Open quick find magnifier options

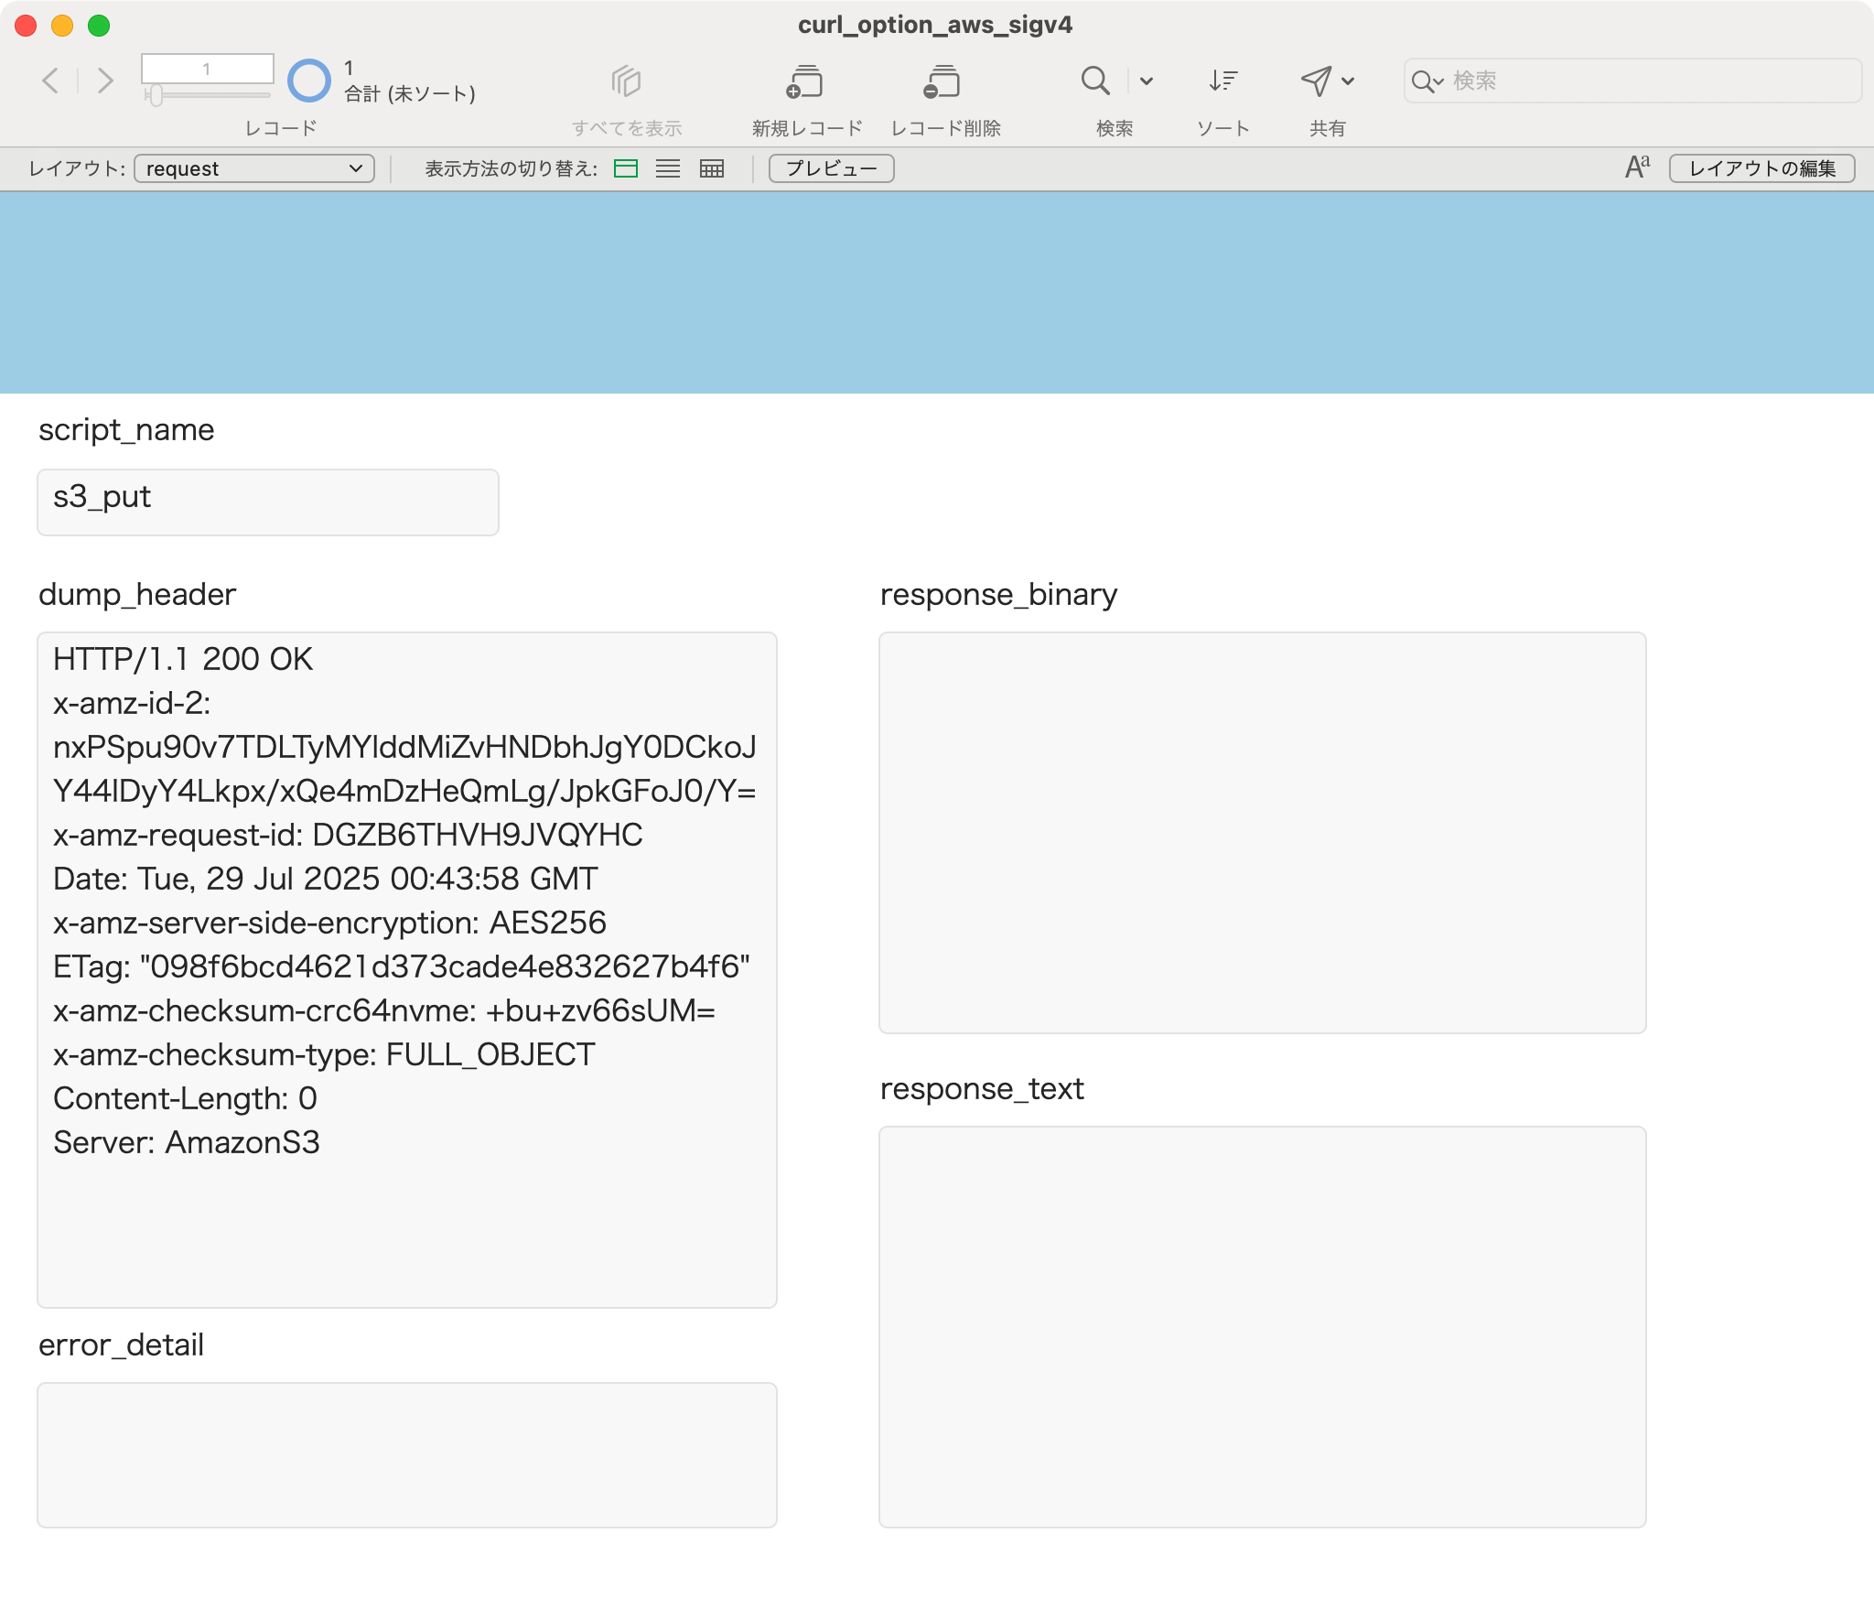point(1427,81)
